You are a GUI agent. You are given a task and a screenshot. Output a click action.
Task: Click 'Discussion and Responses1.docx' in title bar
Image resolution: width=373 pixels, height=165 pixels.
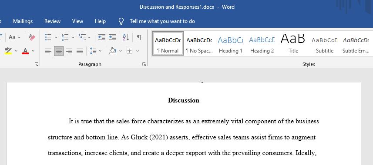point(177,7)
